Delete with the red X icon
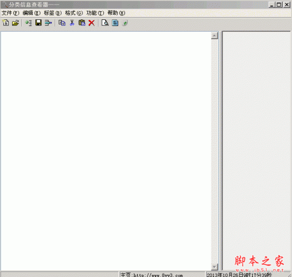 click(x=91, y=23)
